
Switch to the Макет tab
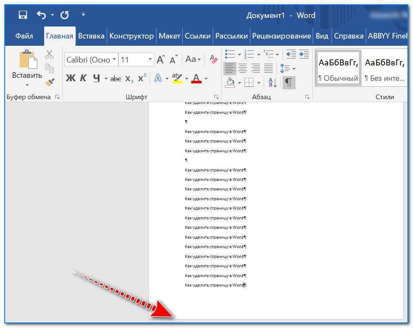tap(169, 36)
